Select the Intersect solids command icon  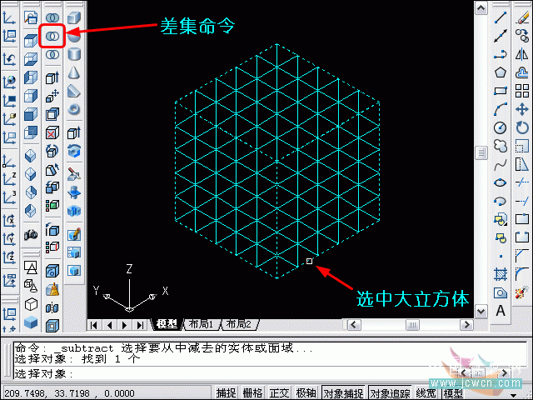click(52, 54)
